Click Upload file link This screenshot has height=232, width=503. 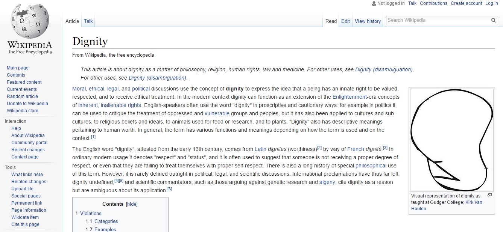click(22, 189)
